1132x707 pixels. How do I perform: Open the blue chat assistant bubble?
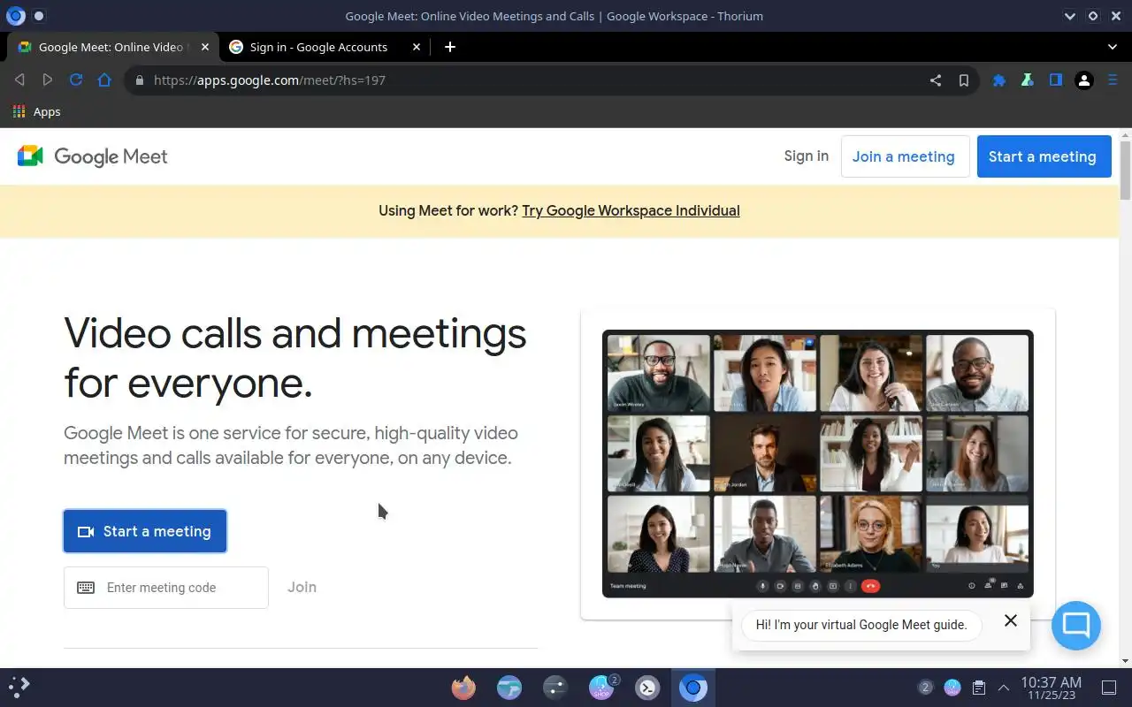pyautogui.click(x=1076, y=626)
